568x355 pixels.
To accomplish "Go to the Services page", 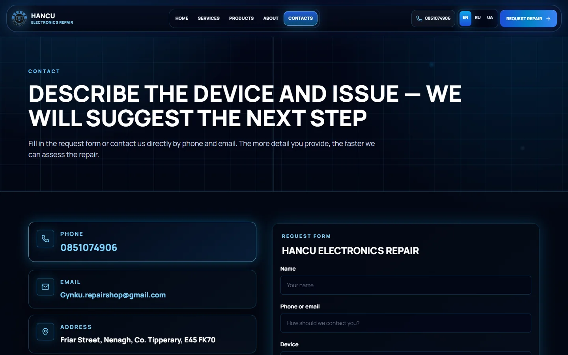I will coord(209,19).
